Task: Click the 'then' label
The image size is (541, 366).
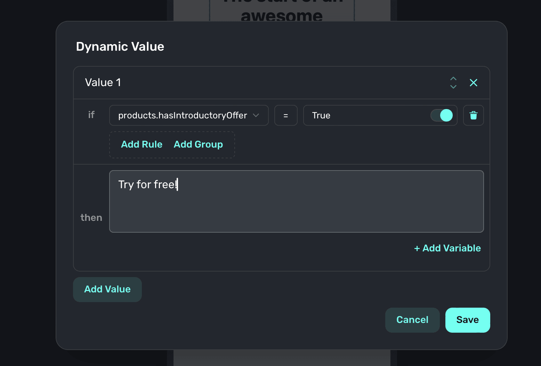Action: [91, 218]
